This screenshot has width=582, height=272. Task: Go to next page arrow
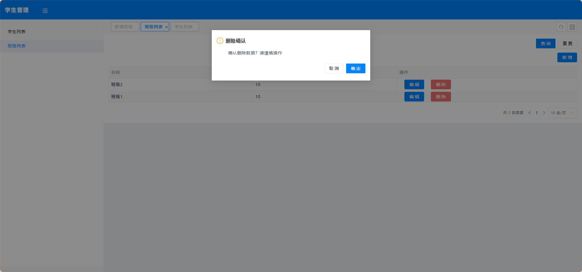tap(544, 113)
